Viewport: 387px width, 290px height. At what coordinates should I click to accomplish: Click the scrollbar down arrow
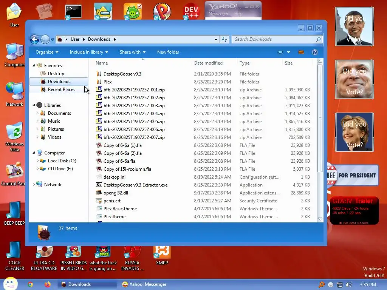point(320,219)
